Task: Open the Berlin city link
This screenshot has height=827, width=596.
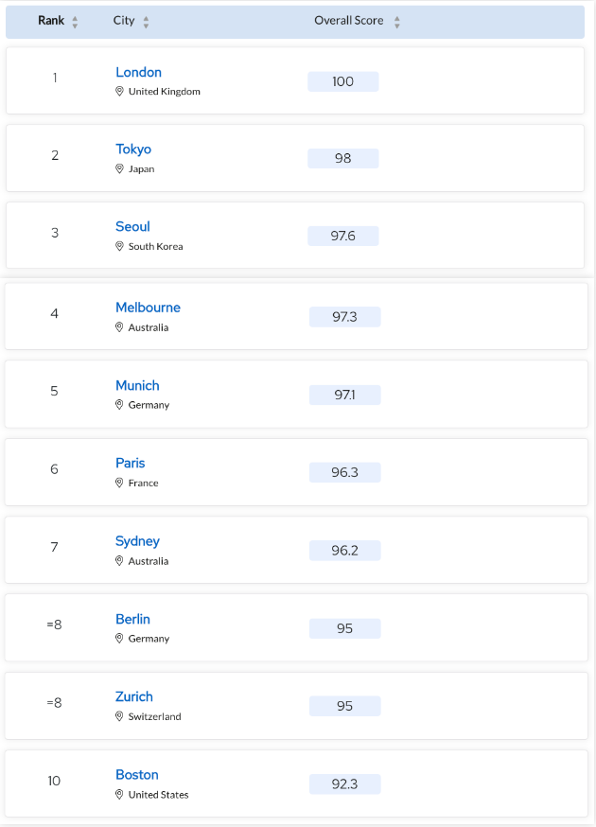Action: 132,619
